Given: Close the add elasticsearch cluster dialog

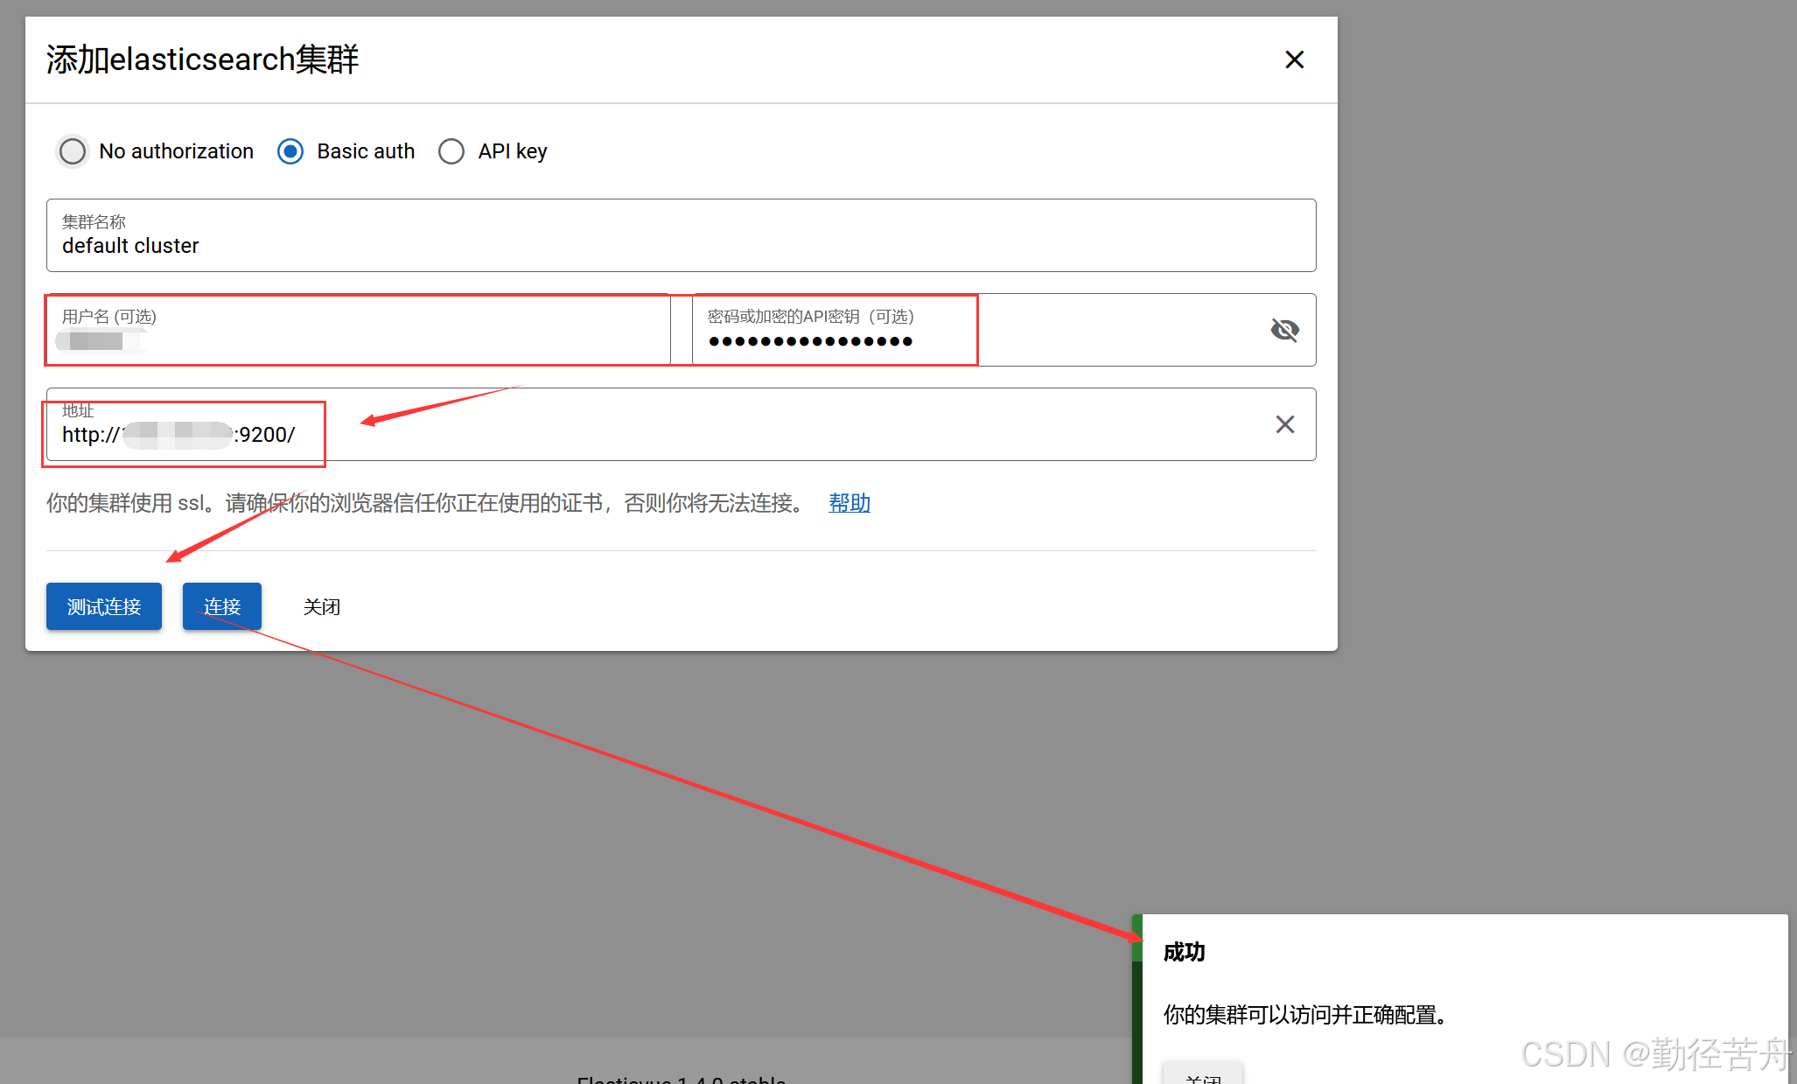Looking at the screenshot, I should coord(1294,59).
